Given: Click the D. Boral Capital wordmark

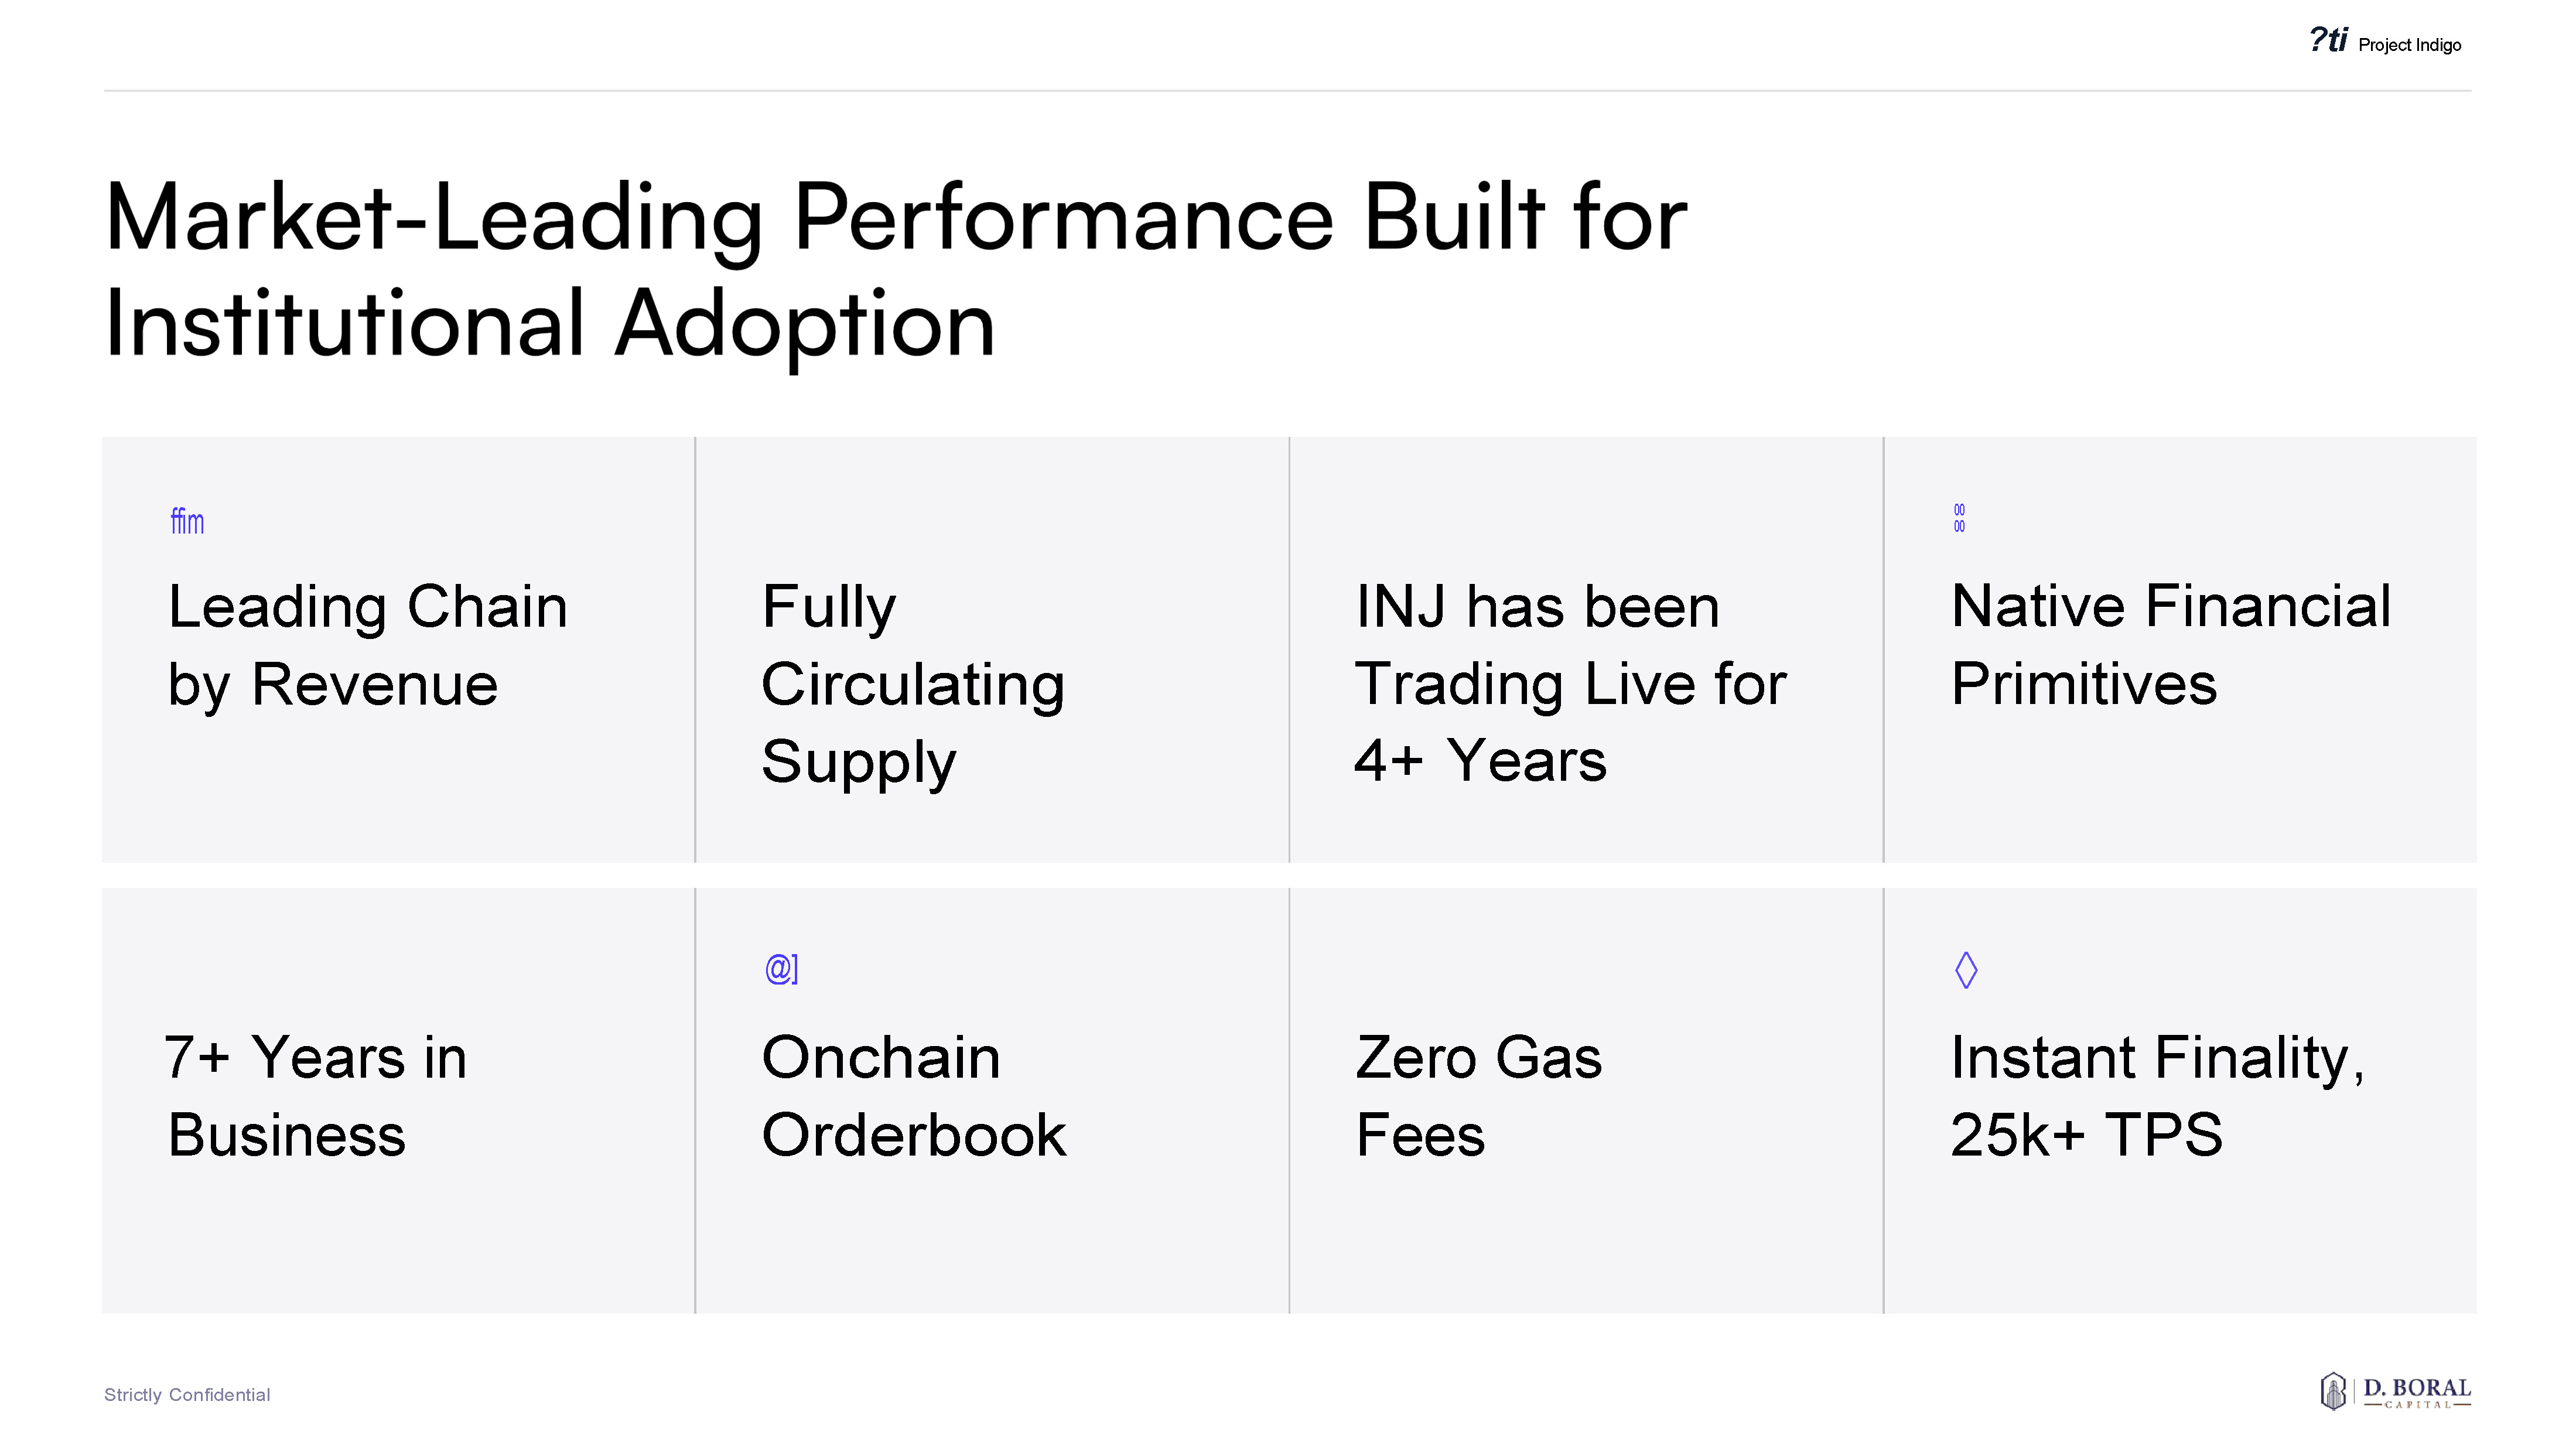Looking at the screenshot, I should (2416, 1391).
